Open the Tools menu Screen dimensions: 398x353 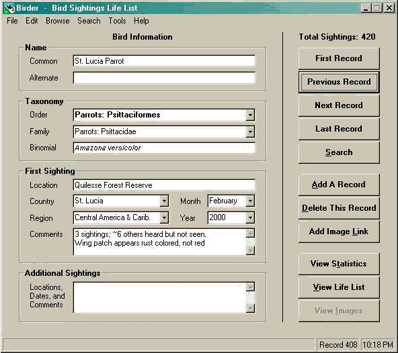tap(117, 21)
